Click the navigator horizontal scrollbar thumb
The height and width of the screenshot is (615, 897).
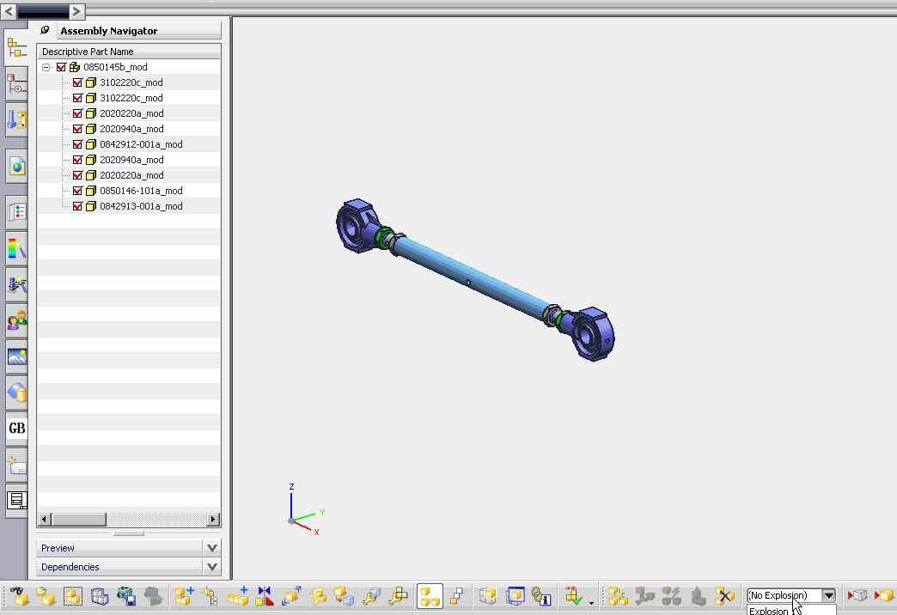point(79,520)
